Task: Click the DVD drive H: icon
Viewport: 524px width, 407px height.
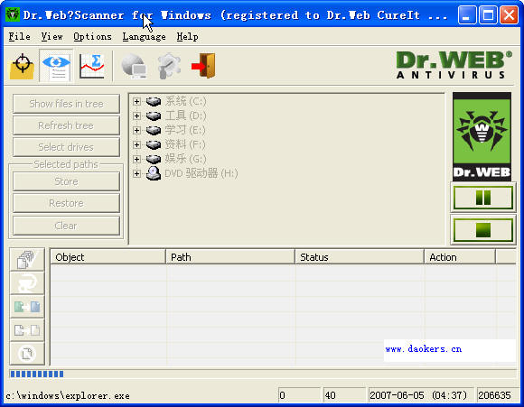Action: coord(154,173)
